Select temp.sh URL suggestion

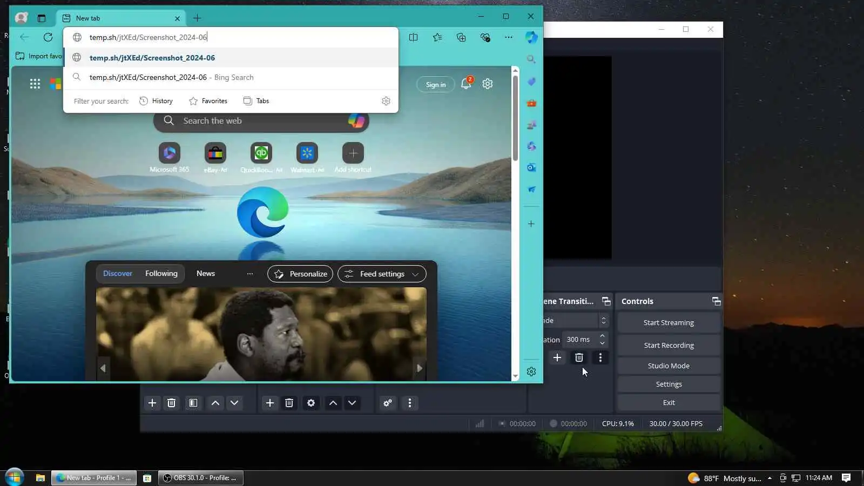pos(231,58)
